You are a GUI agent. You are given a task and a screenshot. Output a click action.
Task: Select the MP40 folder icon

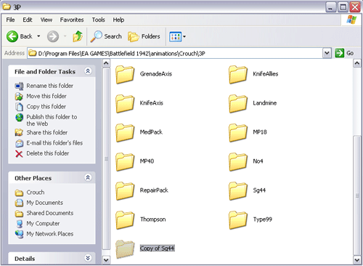point(125,161)
